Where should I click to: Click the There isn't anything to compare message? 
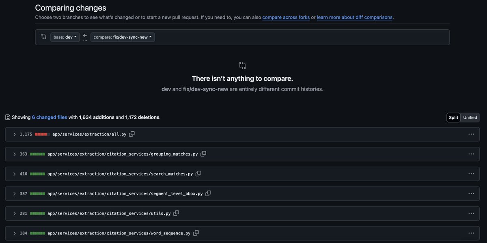pyautogui.click(x=242, y=78)
